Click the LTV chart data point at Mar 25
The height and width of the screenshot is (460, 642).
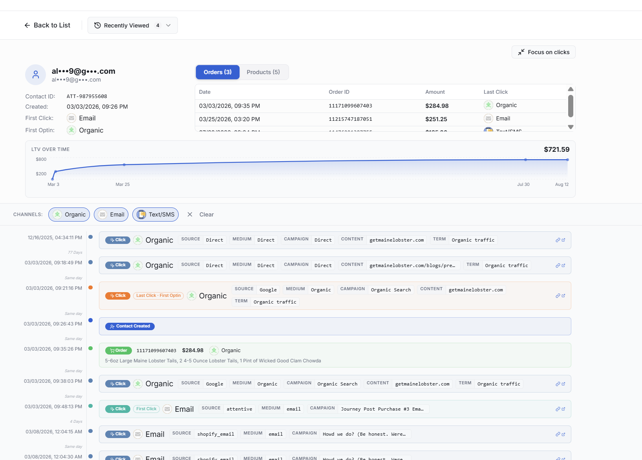point(124,165)
